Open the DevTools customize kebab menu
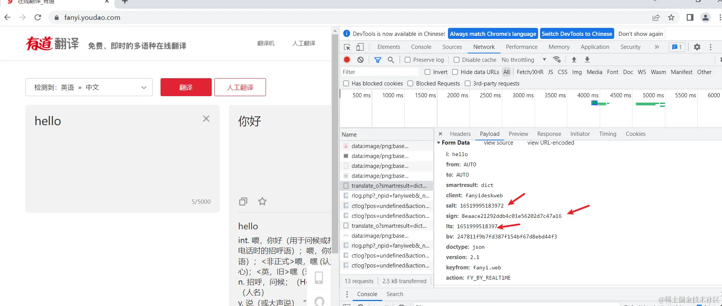The width and height of the screenshot is (722, 306). [x=711, y=47]
